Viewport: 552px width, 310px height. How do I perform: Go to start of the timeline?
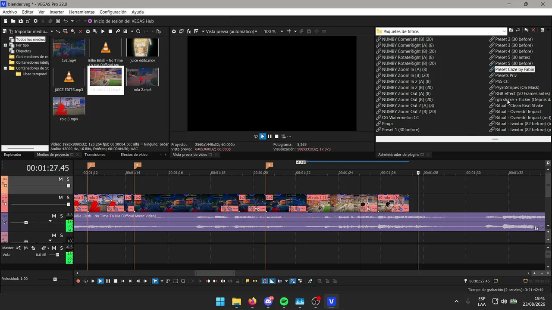[x=123, y=281]
